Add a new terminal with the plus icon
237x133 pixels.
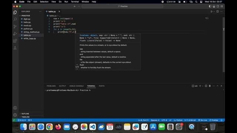tap(200, 86)
